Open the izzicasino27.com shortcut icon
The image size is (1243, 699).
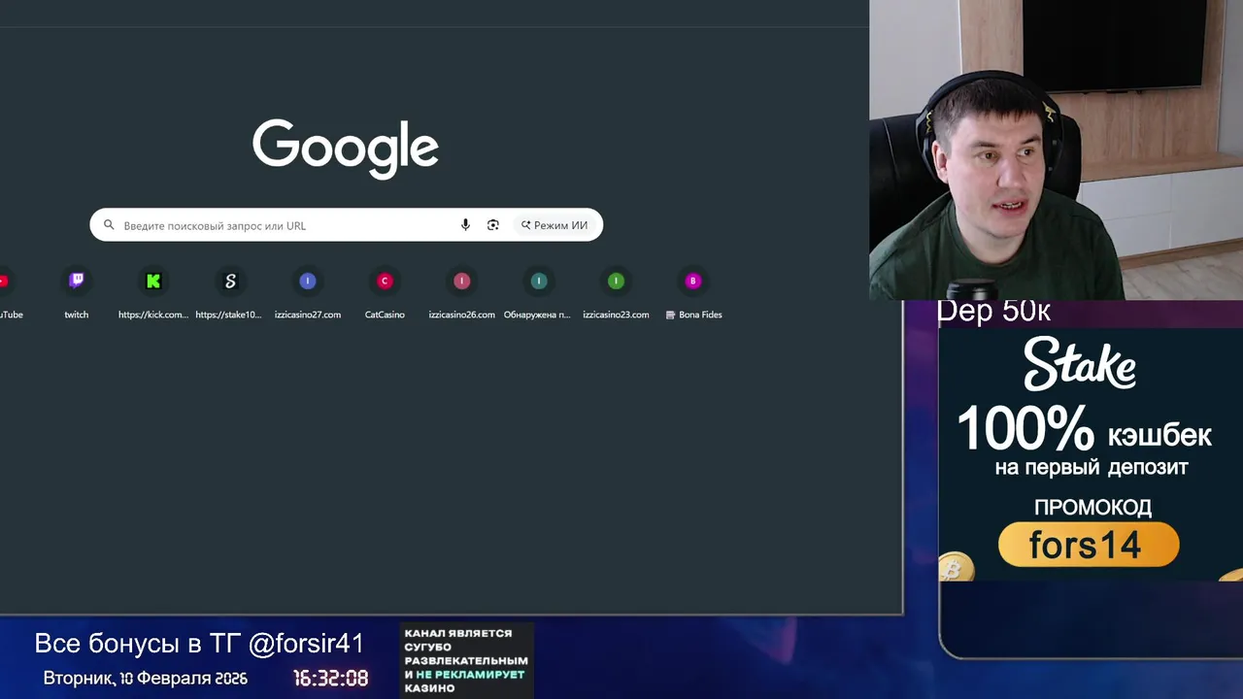(x=308, y=281)
